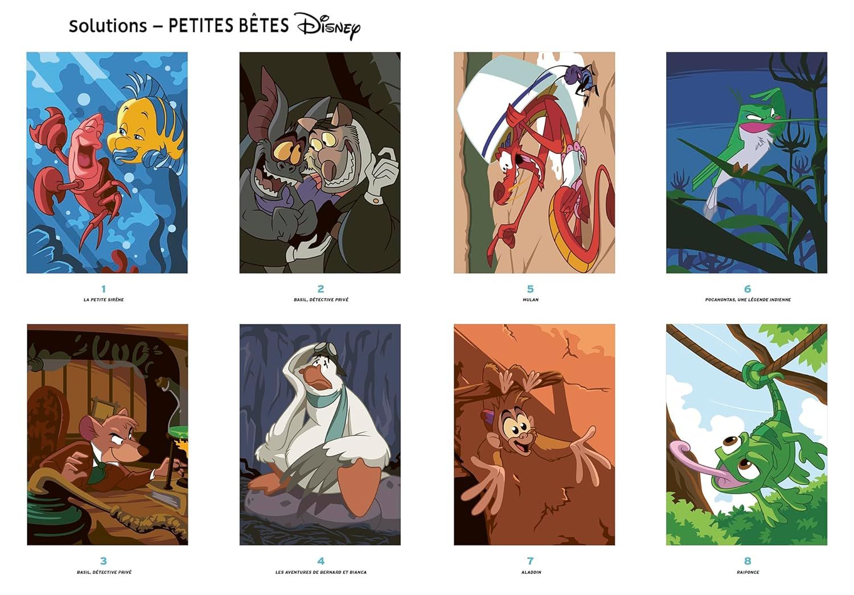Select the Basil mouse detective at desk picture
Screen dimensions: 854x595
[x=107, y=435]
